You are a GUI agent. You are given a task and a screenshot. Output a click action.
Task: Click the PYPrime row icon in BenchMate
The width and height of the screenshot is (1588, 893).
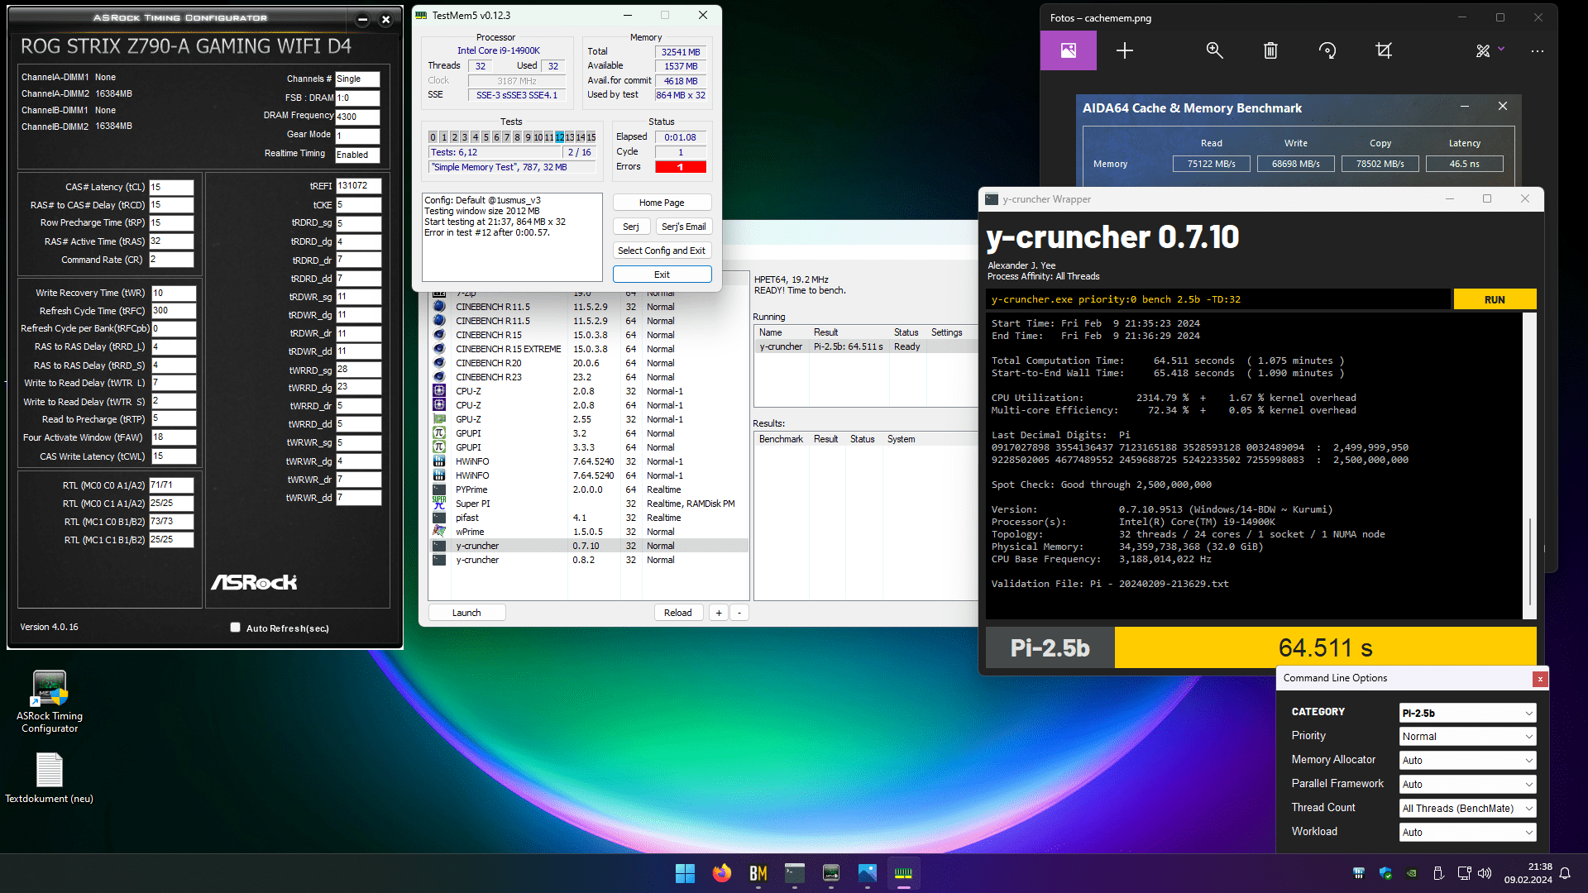point(439,489)
